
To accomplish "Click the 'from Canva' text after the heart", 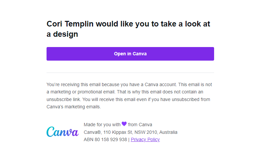I will point(140,125).
